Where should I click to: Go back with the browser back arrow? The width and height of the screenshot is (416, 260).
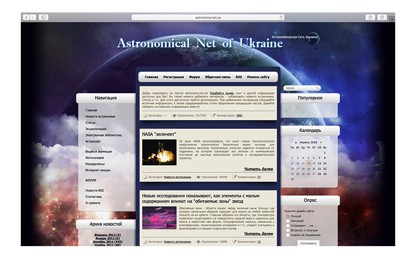pos(26,17)
